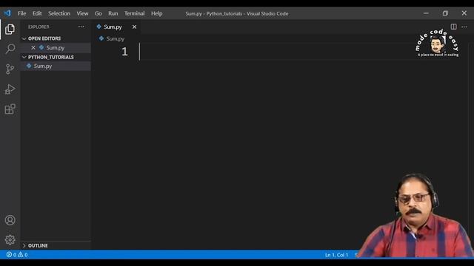Open the Search view in activity bar

coord(10,49)
